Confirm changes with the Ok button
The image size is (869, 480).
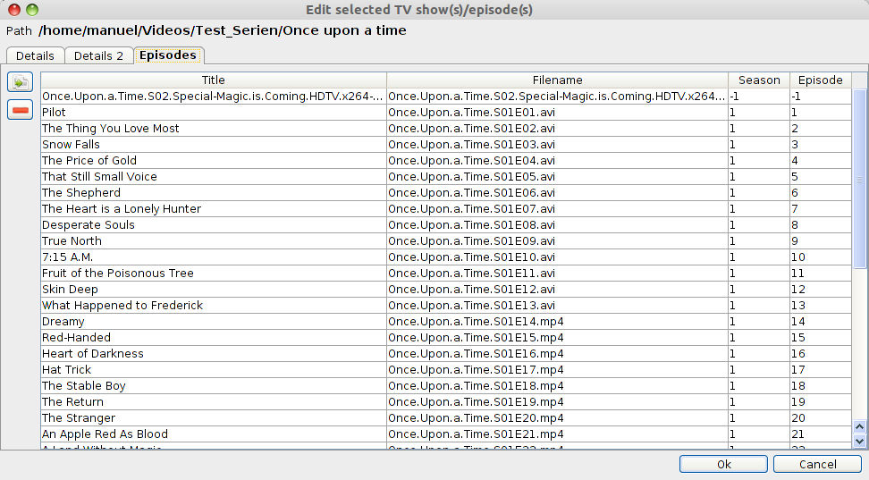point(723,464)
